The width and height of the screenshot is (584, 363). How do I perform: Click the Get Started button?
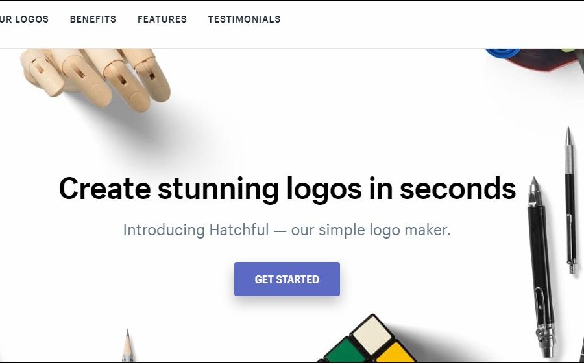(x=287, y=279)
